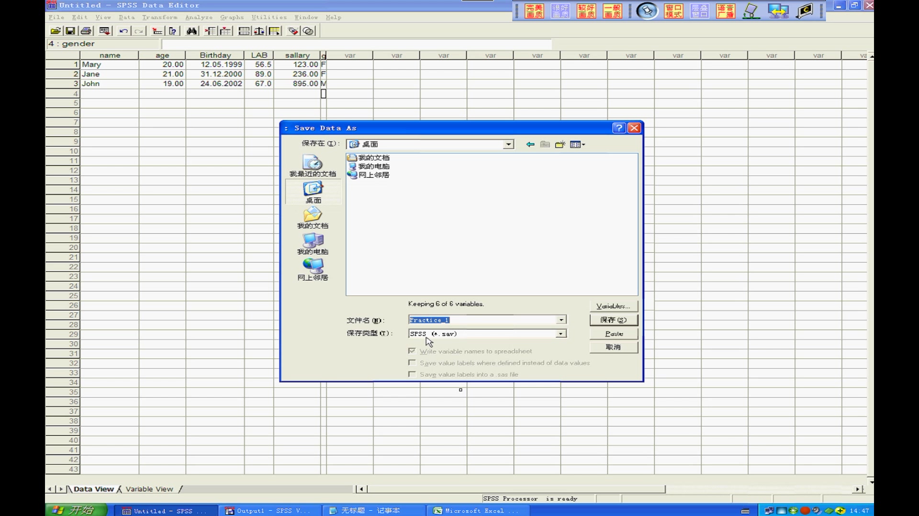
Task: Check Save value labels into .sas file
Action: coord(412,375)
